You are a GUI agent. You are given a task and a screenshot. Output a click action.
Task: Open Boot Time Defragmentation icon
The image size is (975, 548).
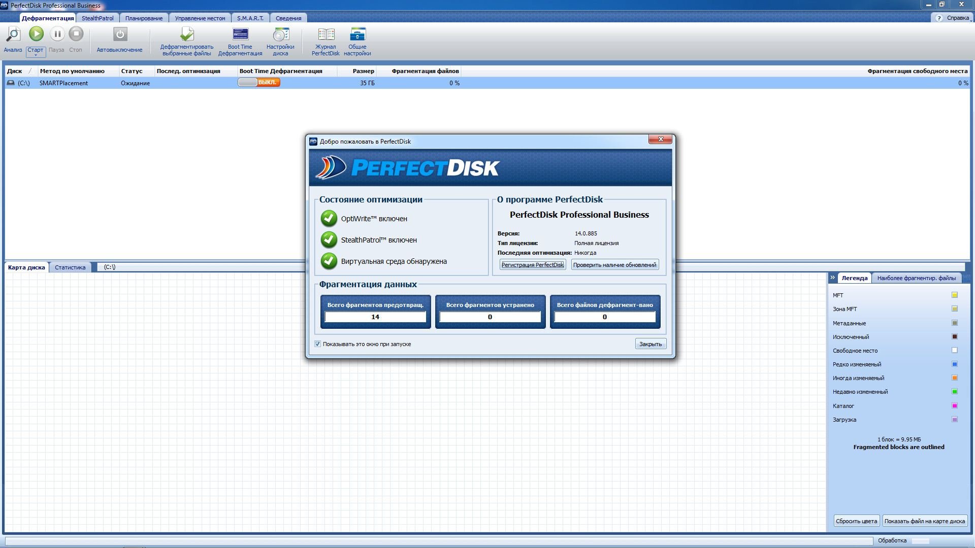coord(240,35)
